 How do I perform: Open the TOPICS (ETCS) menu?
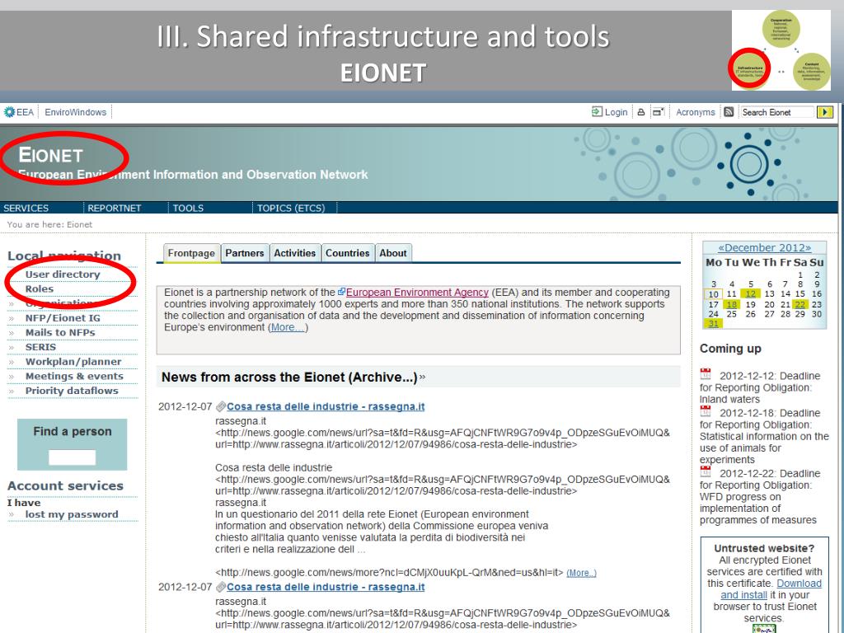pyautogui.click(x=291, y=208)
